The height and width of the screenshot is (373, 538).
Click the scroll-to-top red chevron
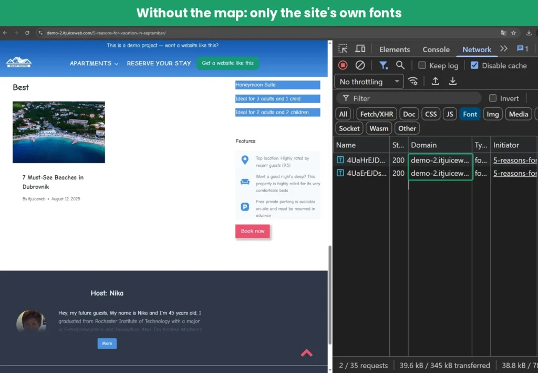pos(307,352)
